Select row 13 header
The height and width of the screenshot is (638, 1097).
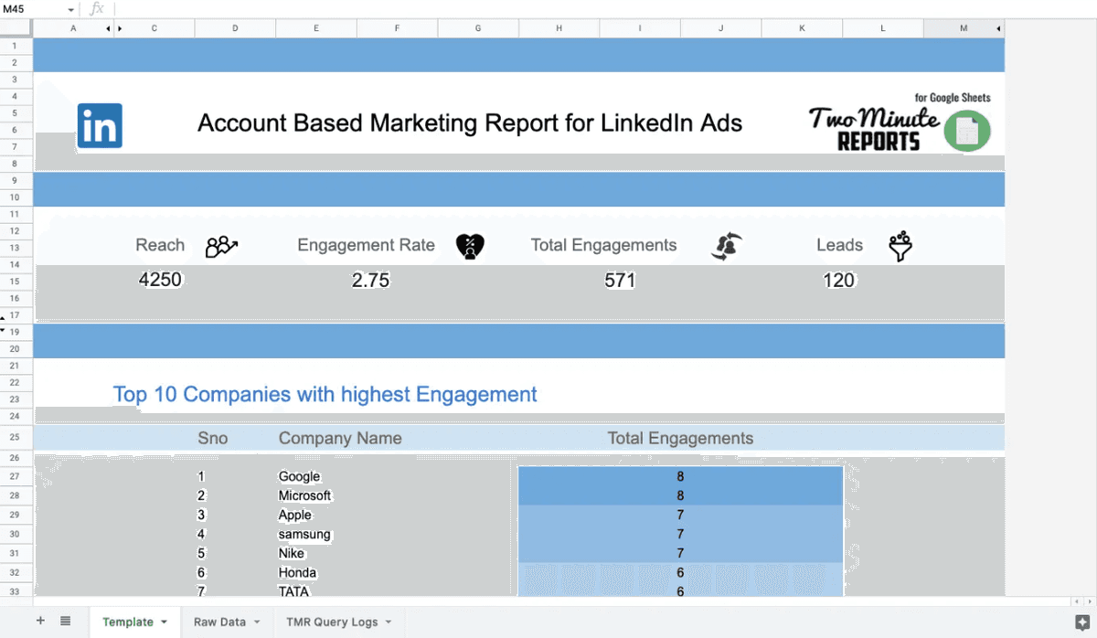click(16, 248)
